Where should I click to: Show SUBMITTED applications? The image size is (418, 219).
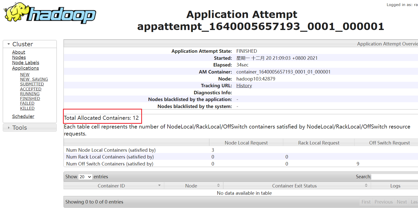point(32,84)
